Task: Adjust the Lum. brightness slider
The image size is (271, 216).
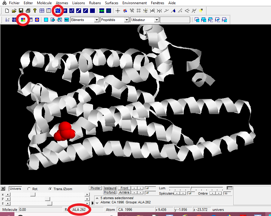Action: [191, 188]
